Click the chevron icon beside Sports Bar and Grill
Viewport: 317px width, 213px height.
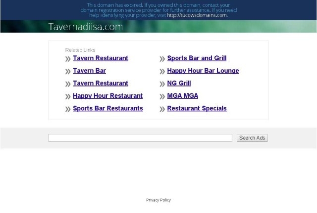(x=162, y=59)
